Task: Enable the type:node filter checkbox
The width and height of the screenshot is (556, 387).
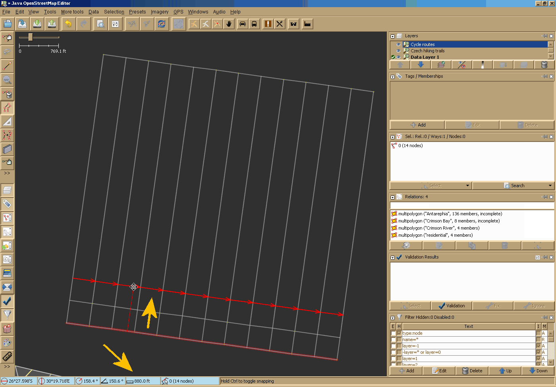Action: click(393, 333)
